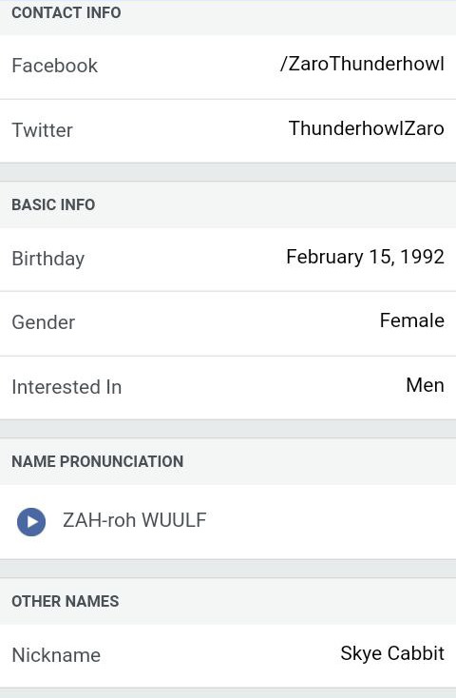Tap the Nickname row label
The width and height of the screenshot is (456, 698).
point(56,655)
